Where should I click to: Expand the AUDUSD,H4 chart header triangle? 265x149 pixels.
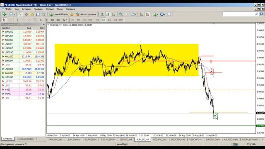pos(48,25)
